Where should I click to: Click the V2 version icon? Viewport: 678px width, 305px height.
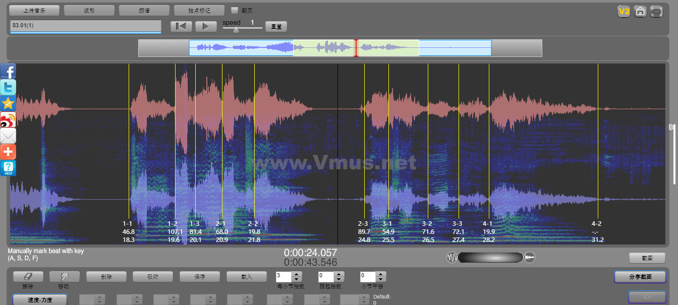[624, 11]
